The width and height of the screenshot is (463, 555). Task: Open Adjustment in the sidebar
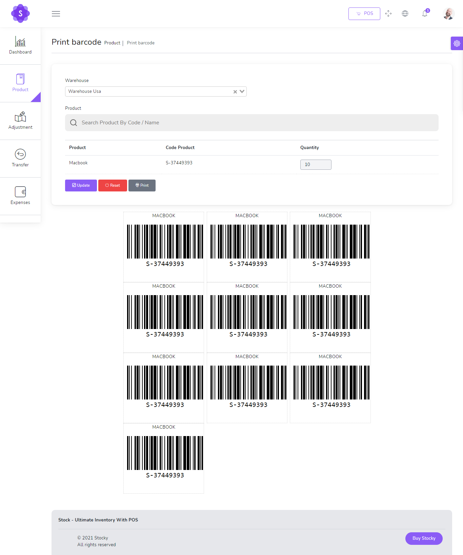click(20, 121)
